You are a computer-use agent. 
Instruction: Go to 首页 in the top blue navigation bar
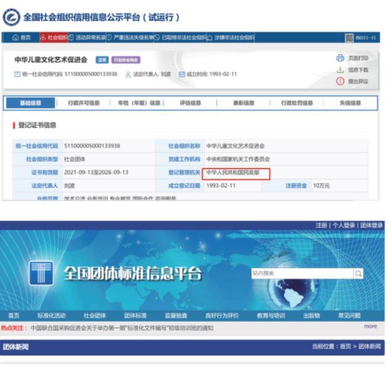coord(22,38)
